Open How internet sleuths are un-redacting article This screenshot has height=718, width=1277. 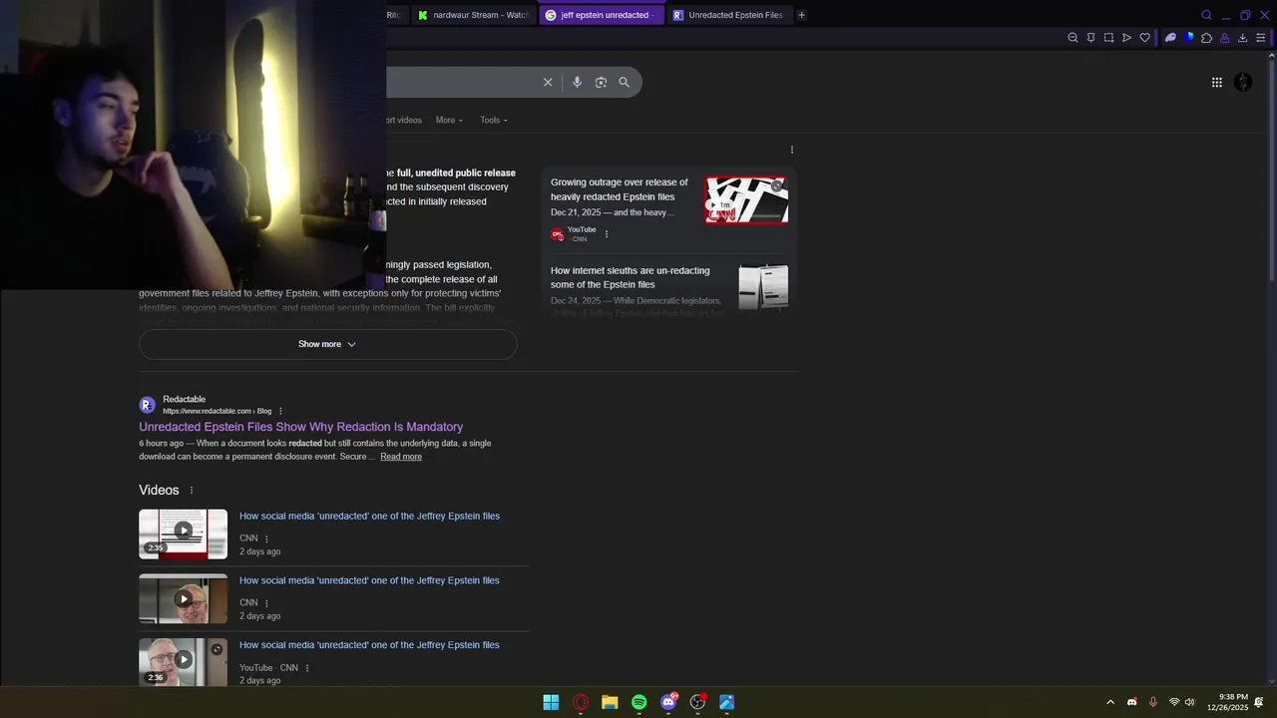pos(631,277)
